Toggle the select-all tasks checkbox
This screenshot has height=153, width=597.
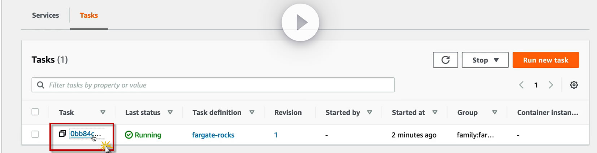35,112
